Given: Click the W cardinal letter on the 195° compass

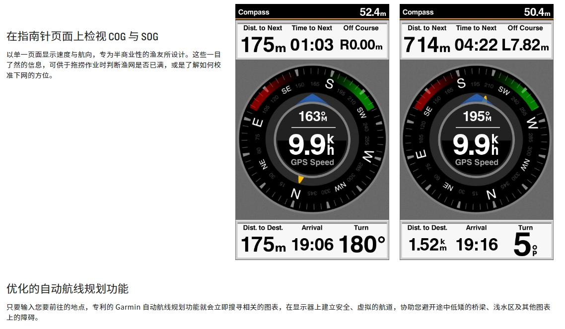Looking at the screenshot, I should (x=532, y=122).
